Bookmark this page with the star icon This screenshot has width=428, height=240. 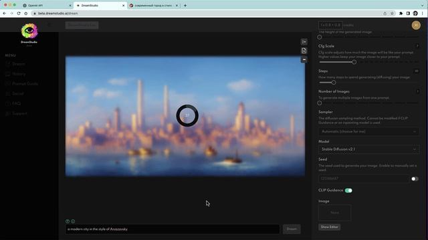pyautogui.click(x=392, y=13)
